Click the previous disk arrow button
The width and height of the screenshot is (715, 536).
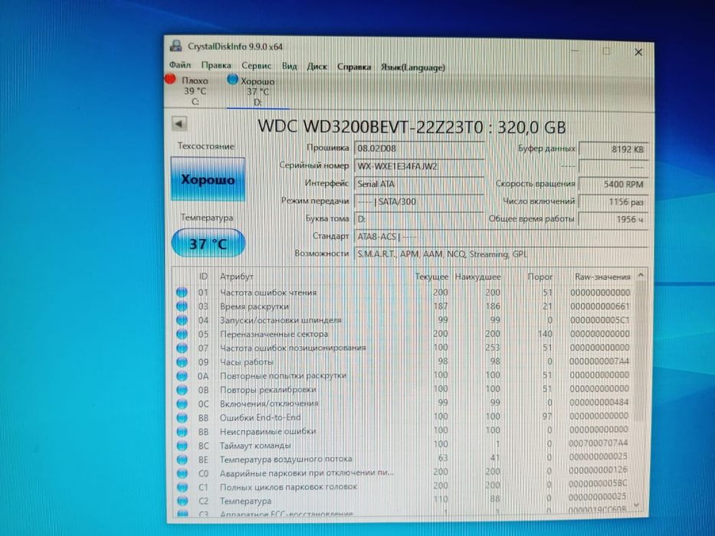[x=179, y=123]
